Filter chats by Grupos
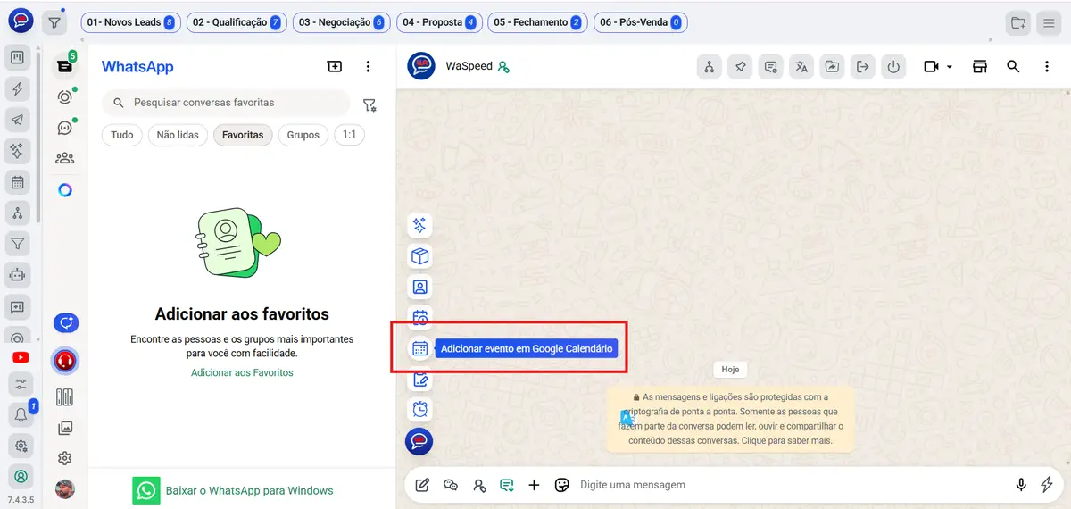Viewport: 1071px width, 509px height. click(x=303, y=135)
